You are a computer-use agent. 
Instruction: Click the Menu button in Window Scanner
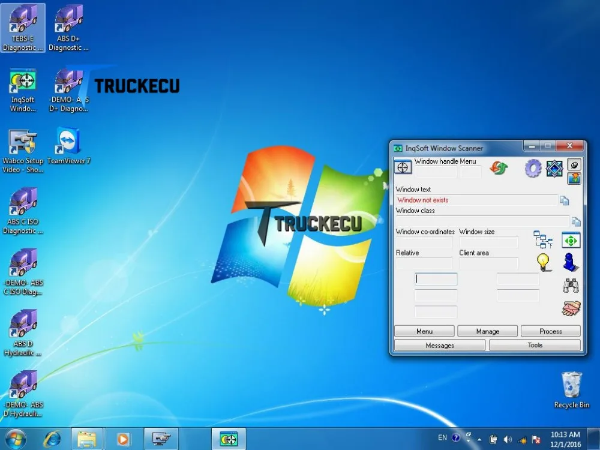pos(424,331)
